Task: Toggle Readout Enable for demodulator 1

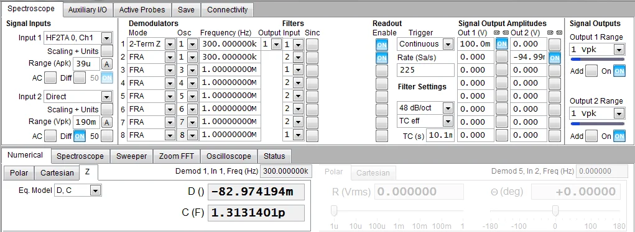Action: [x=381, y=45]
